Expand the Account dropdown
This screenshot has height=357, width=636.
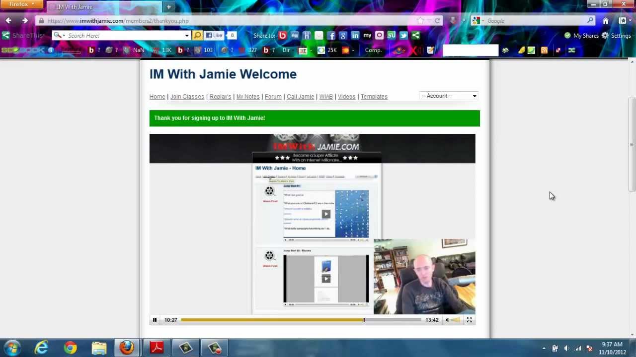point(449,96)
